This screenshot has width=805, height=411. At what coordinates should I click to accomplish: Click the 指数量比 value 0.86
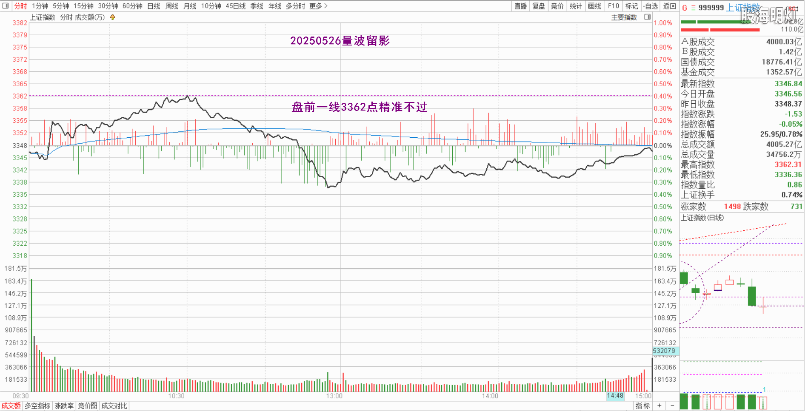coord(794,185)
